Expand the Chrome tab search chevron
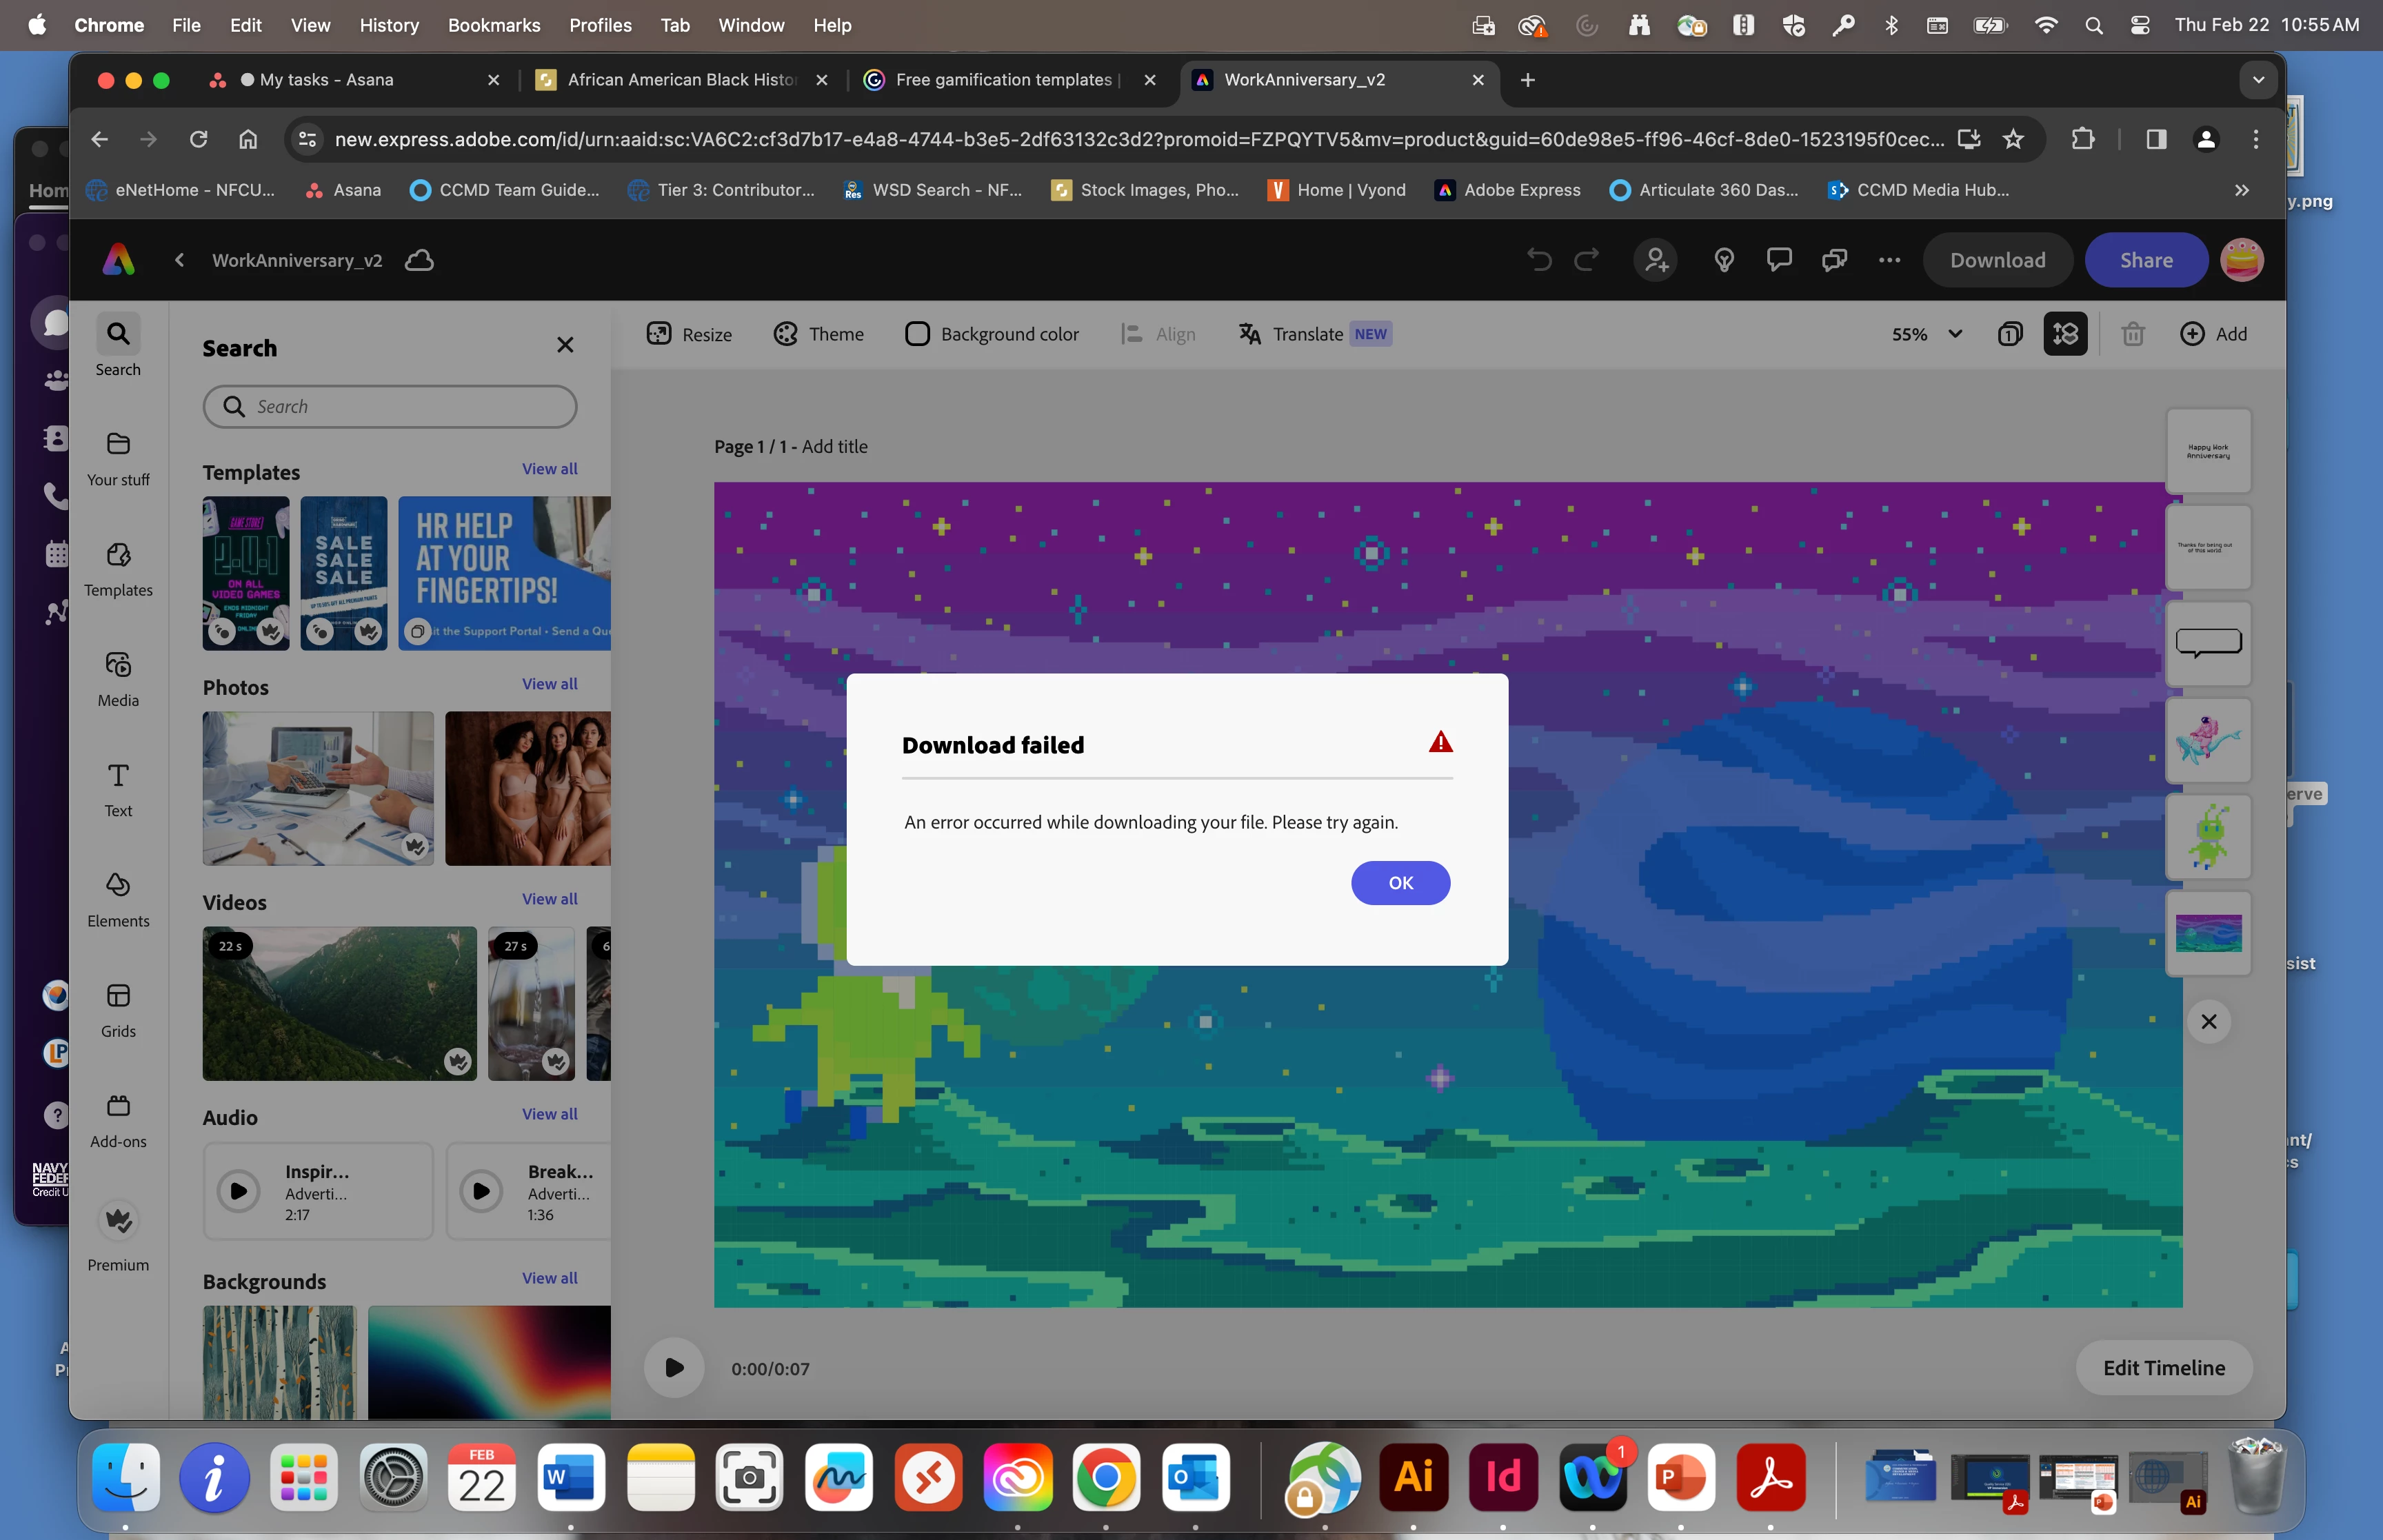This screenshot has width=2383, height=1540. point(2258,80)
